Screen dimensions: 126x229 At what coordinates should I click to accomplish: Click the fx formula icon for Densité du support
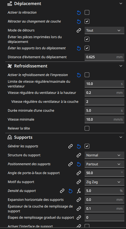[79, 191]
